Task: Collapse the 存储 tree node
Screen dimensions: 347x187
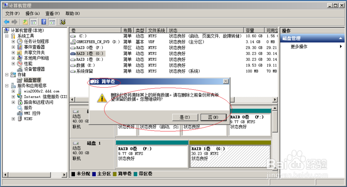Action: (x=7, y=74)
